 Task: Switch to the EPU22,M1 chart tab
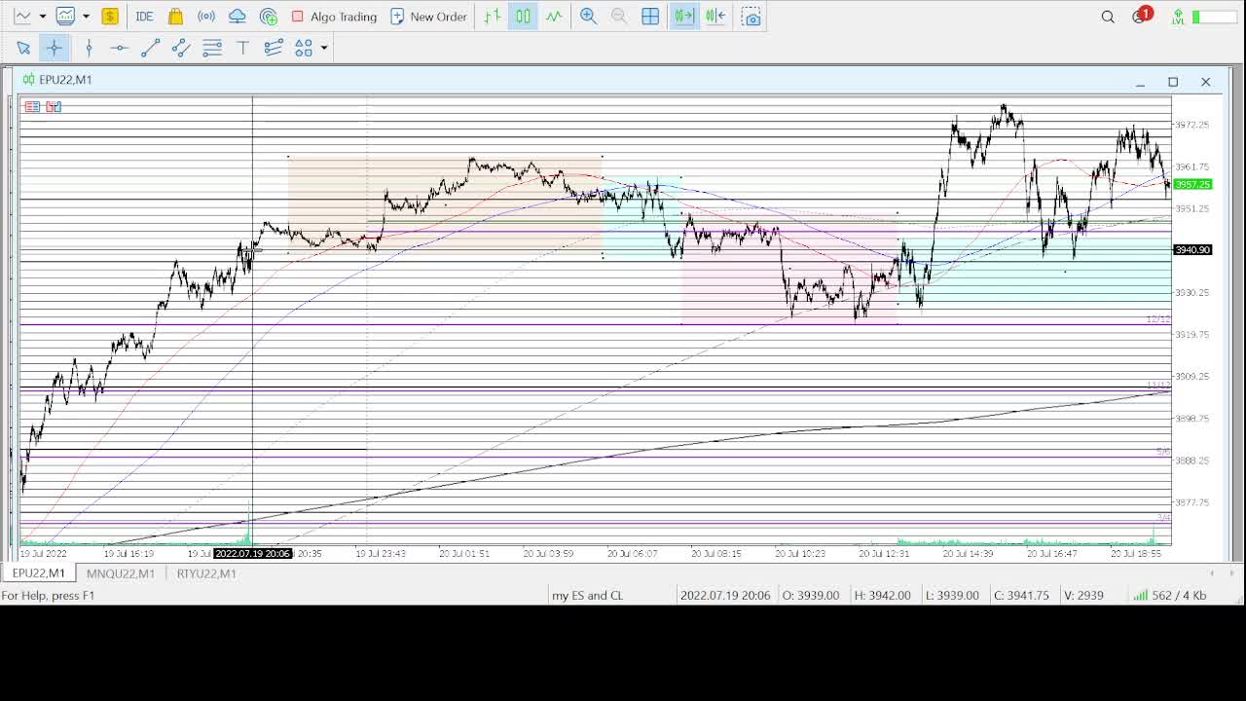38,573
